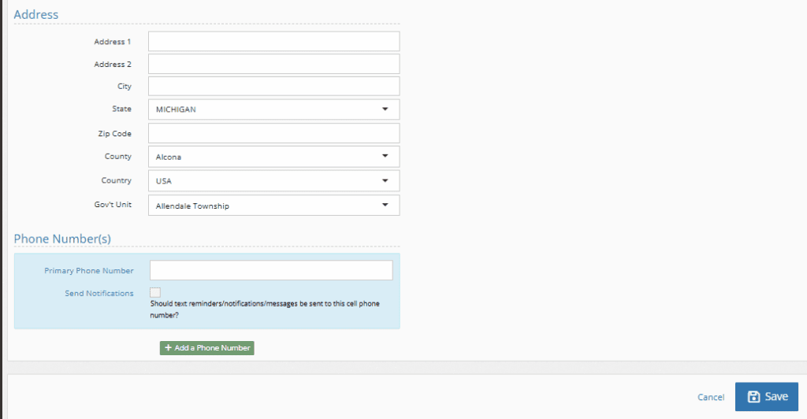Select the City text field
The image size is (807, 419).
(273, 86)
